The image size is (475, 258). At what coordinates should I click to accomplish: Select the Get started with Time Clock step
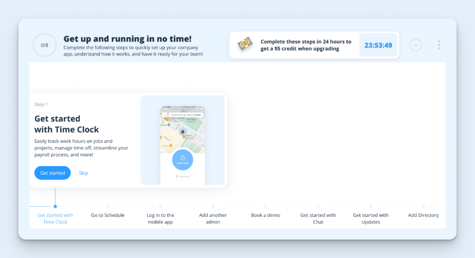point(55,218)
